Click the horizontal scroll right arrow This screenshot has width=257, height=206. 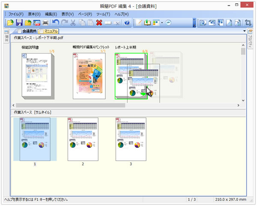[238, 105]
